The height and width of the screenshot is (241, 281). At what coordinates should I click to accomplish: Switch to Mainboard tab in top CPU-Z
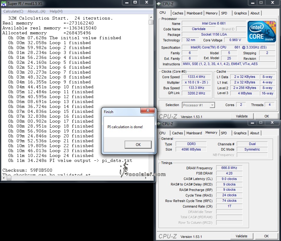[x=194, y=13]
